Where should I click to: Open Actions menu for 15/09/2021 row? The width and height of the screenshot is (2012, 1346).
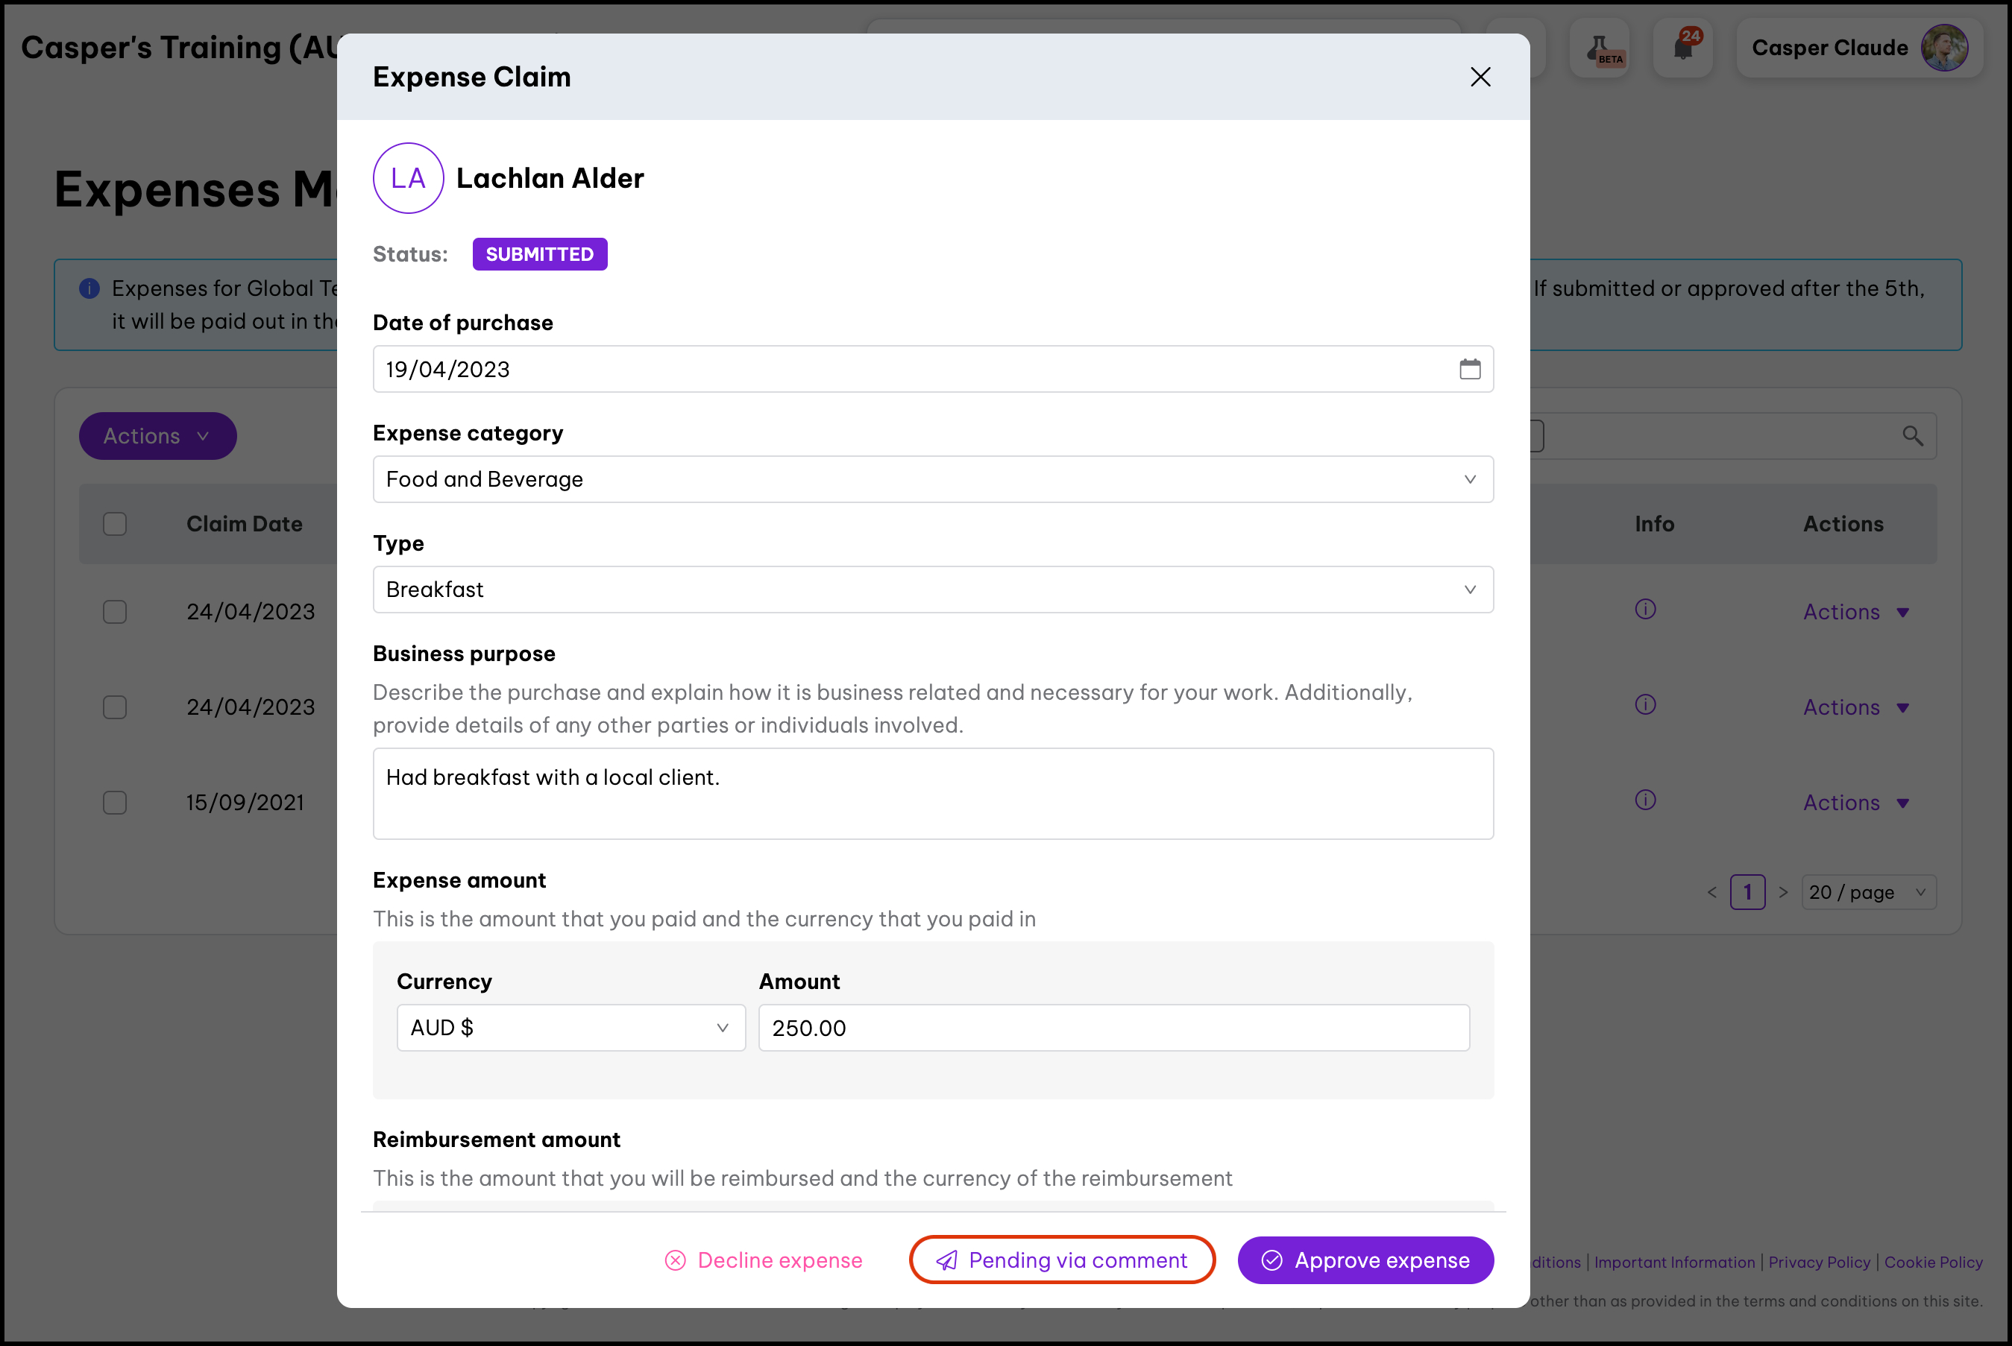1855,803
